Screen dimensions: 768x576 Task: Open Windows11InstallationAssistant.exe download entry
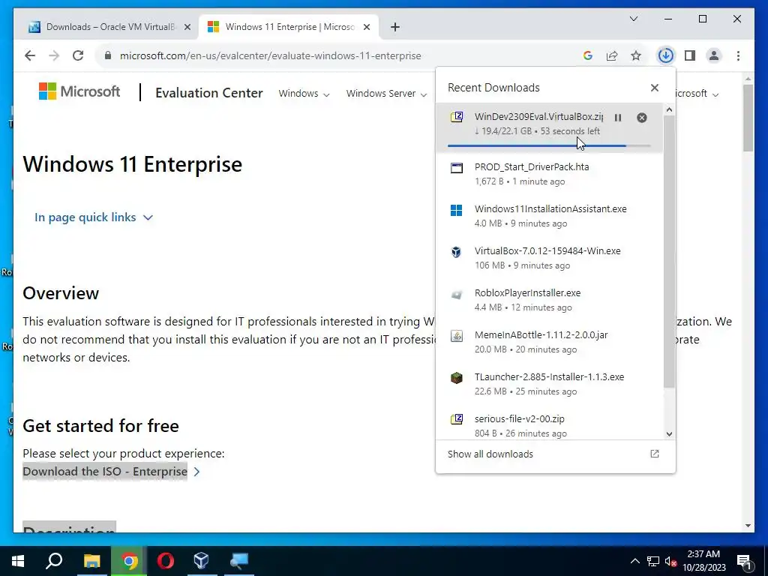549,216
